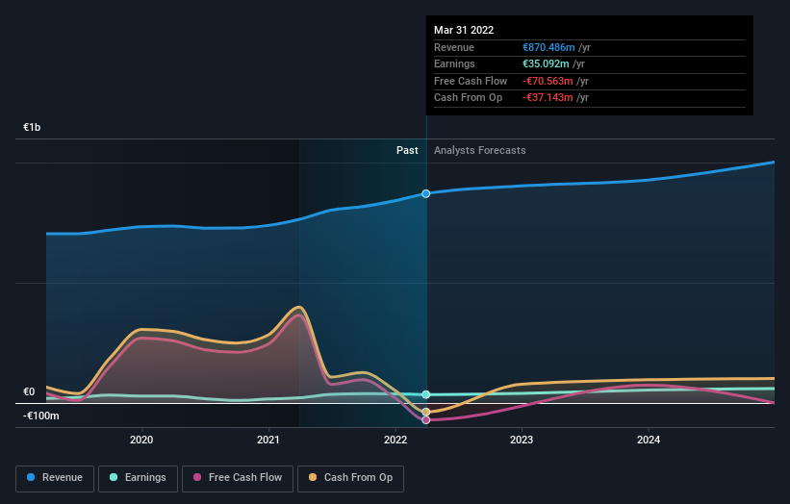The image size is (790, 504).
Task: Toggle the Cash From Op legend button
Action: (x=350, y=478)
